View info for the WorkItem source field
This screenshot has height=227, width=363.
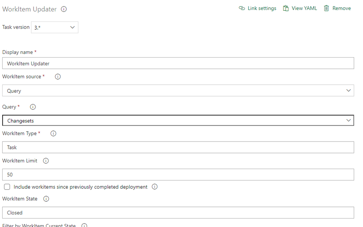[57, 77]
